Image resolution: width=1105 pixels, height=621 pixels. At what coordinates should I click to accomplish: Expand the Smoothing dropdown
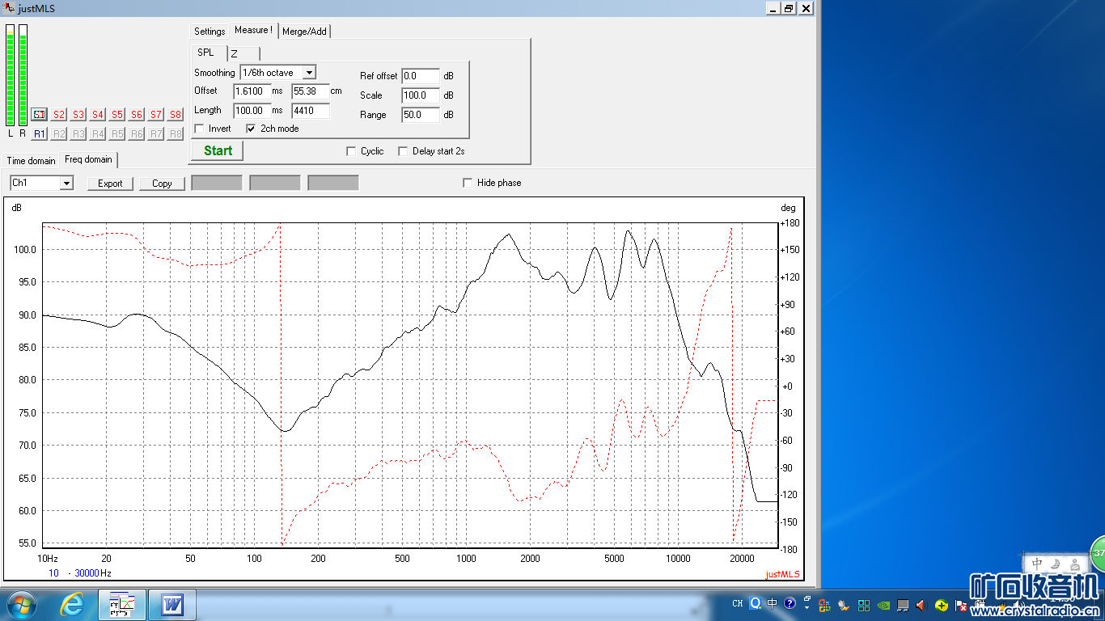tap(309, 73)
